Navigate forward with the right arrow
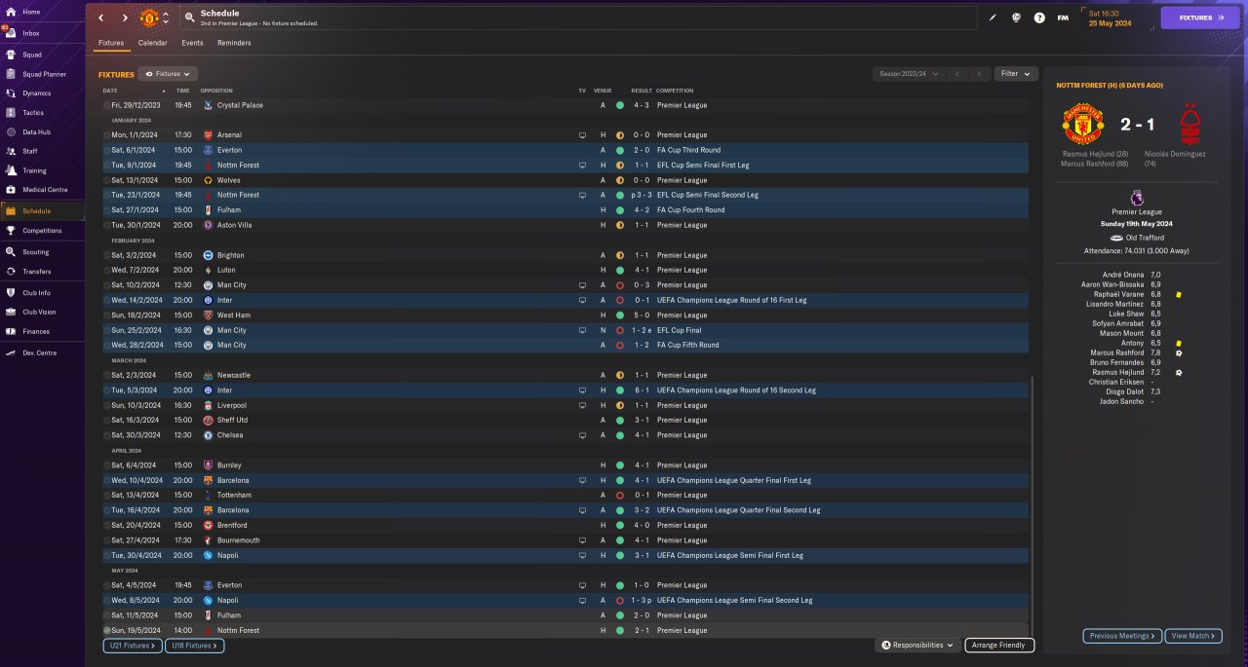 [125, 18]
